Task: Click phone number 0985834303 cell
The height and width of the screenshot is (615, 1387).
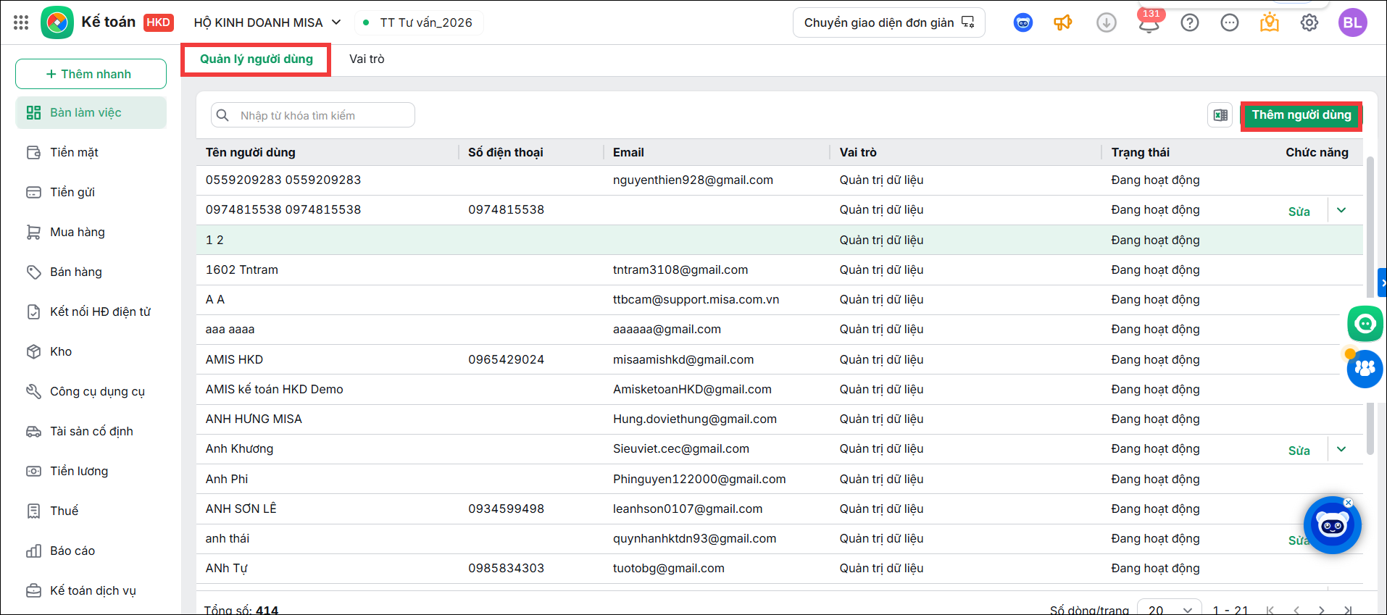Action: 506,568
